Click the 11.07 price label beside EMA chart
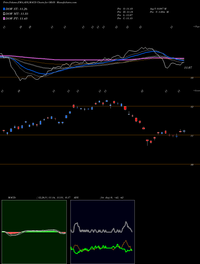200x264 pixels. [188, 68]
